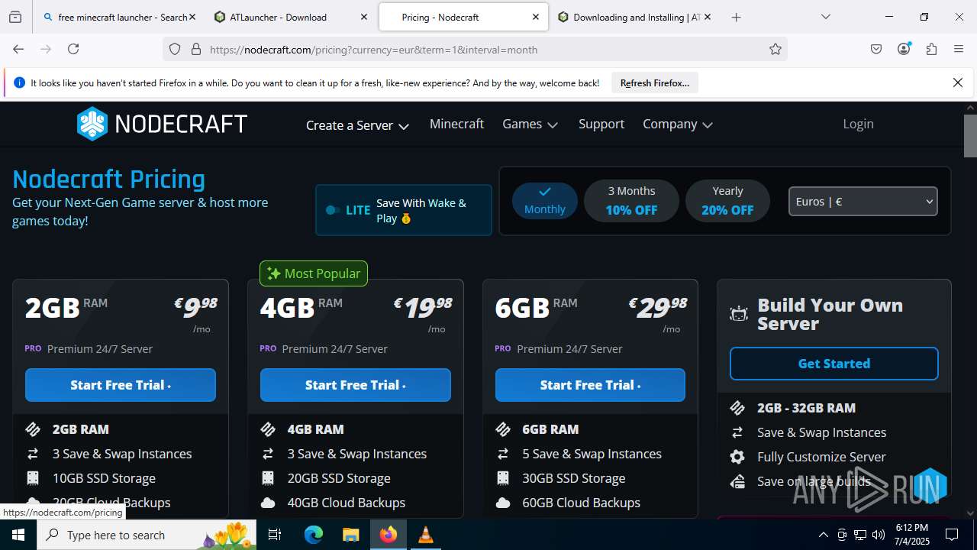Click '5 Save & Swap Instances' text
The height and width of the screenshot is (550, 977).
click(x=592, y=454)
